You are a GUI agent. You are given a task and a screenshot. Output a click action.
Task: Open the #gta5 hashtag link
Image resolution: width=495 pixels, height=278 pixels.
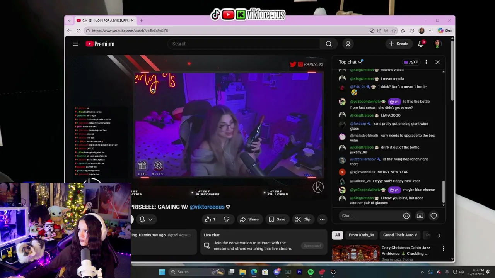point(173,235)
